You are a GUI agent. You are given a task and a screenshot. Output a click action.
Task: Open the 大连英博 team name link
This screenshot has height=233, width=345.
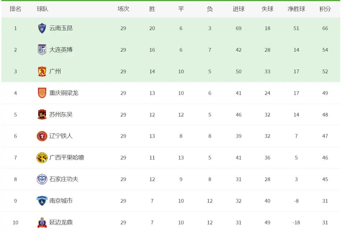[x=61, y=50]
